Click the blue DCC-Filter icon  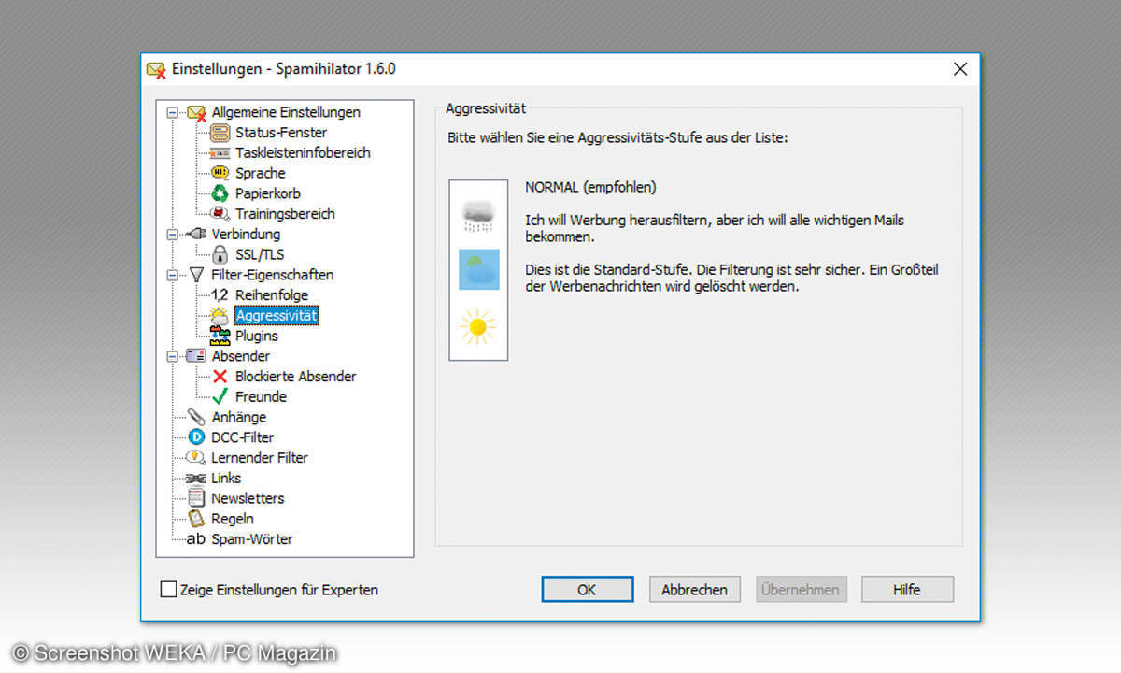pos(196,437)
